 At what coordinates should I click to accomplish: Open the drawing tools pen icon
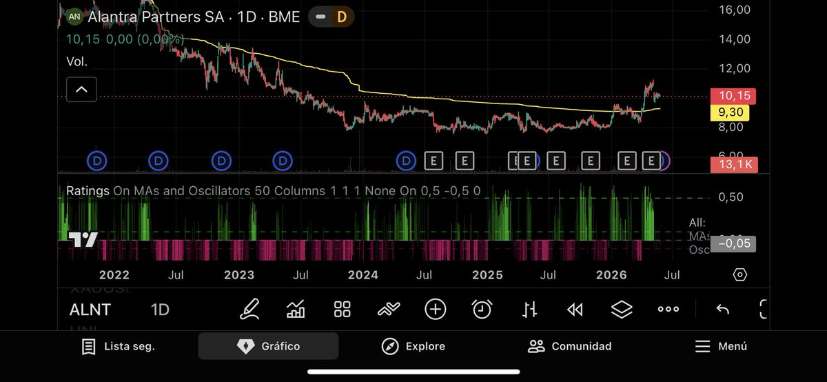click(x=249, y=309)
